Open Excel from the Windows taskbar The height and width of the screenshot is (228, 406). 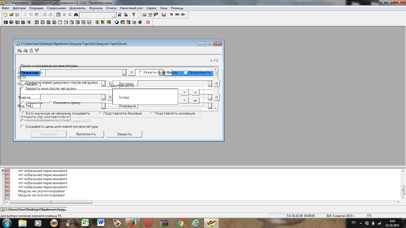click(85, 223)
